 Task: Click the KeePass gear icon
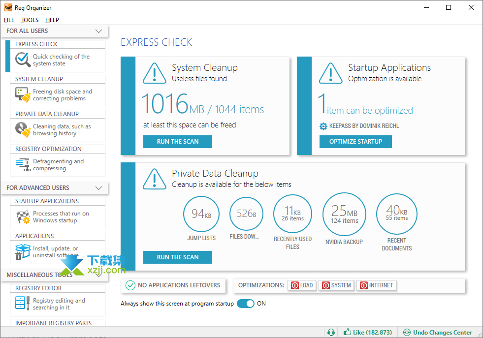(323, 126)
